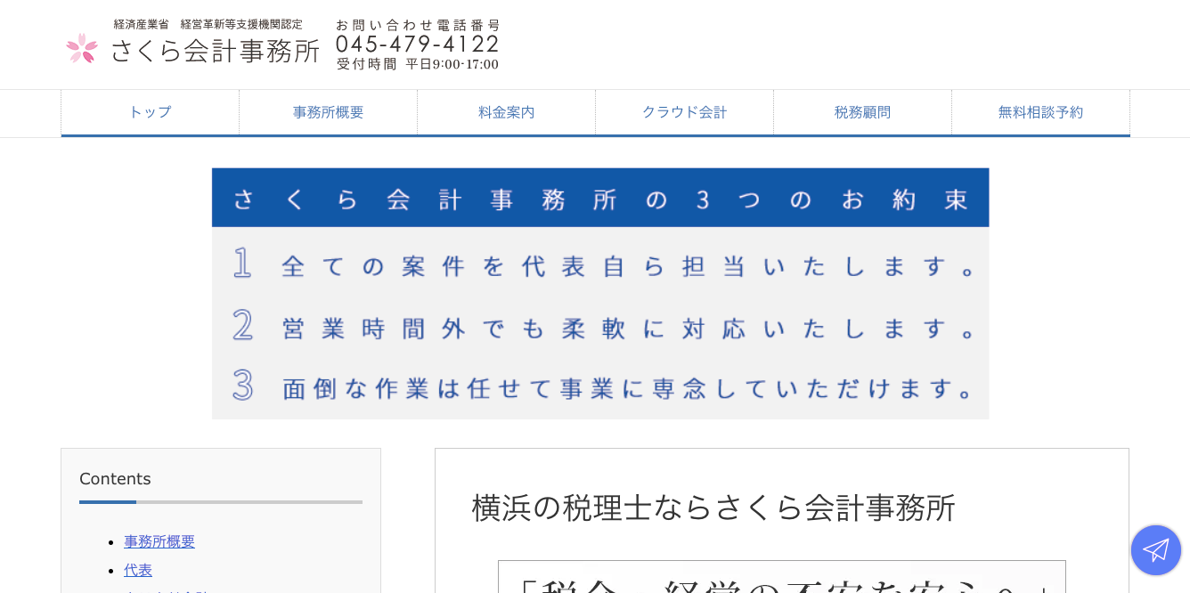Click the 経済産業省 経営革新等支援機関認定 text
The width and height of the screenshot is (1190, 593).
tap(208, 24)
